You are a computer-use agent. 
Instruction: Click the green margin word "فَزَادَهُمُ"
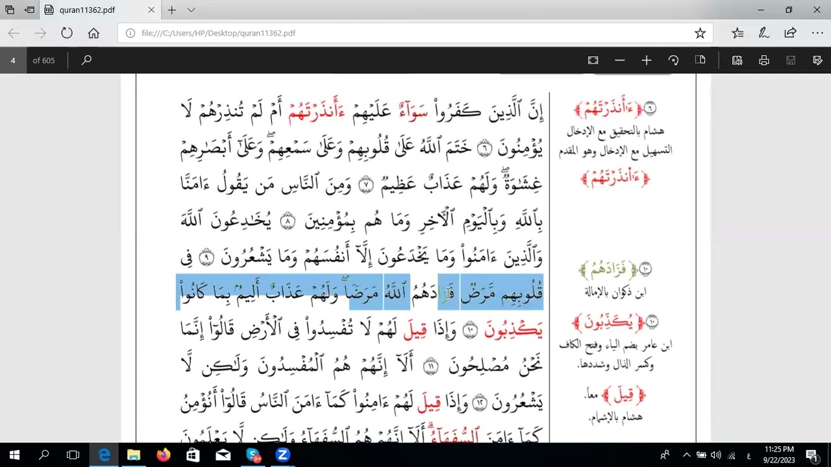point(608,269)
